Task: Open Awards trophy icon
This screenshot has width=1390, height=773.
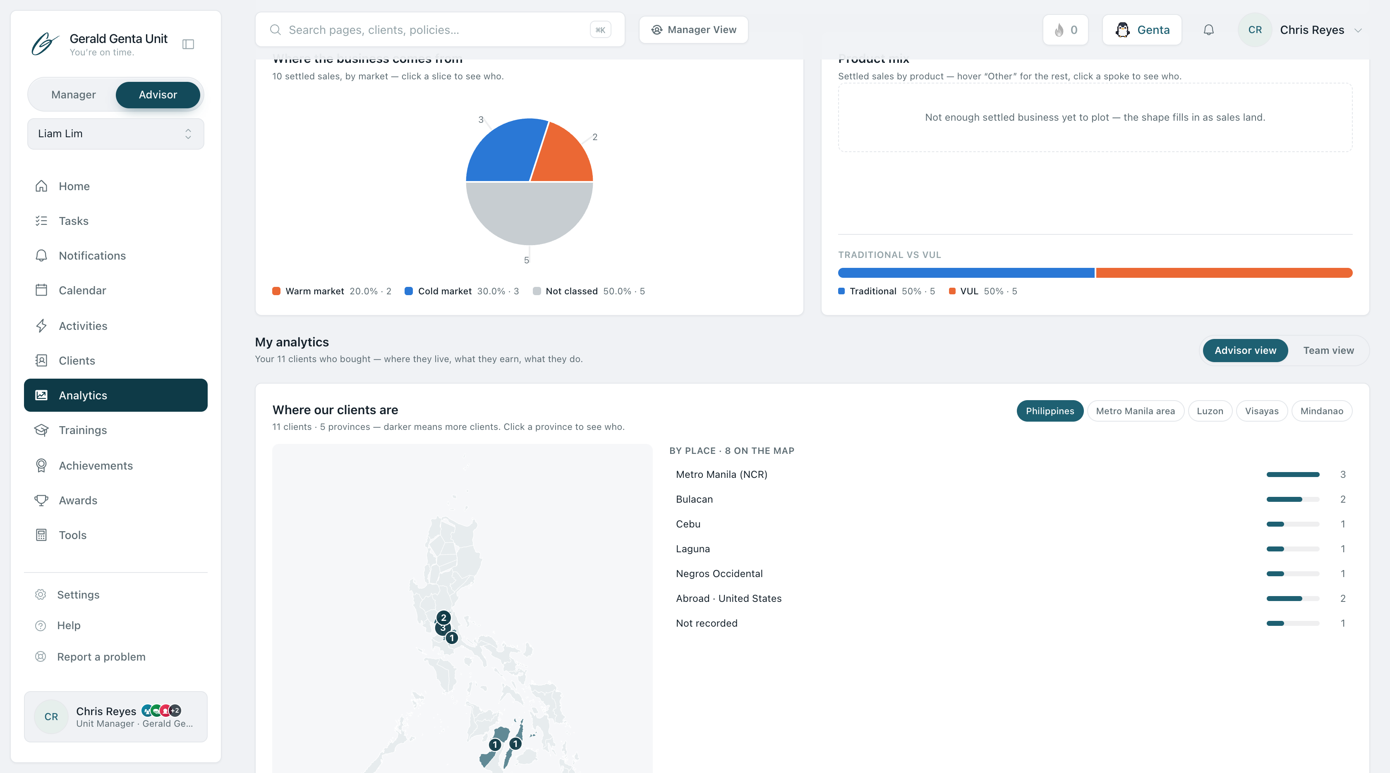Action: (41, 500)
